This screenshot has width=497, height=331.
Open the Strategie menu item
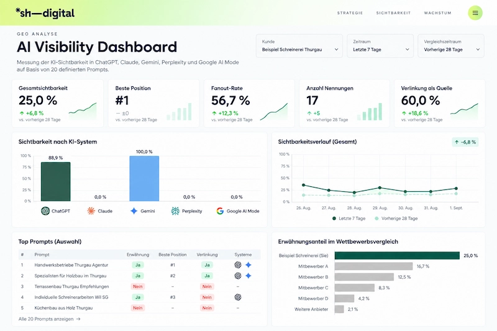pyautogui.click(x=350, y=13)
